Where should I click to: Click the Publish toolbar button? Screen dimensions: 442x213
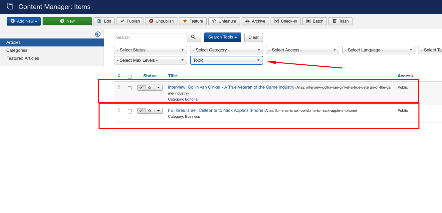pos(130,21)
